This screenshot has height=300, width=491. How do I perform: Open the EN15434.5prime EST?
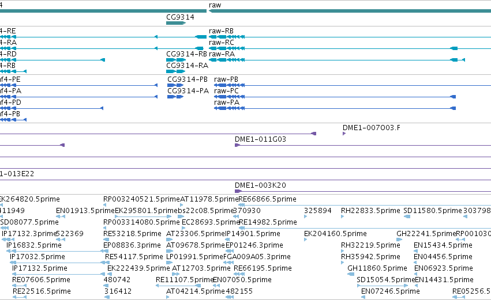pos(443,245)
